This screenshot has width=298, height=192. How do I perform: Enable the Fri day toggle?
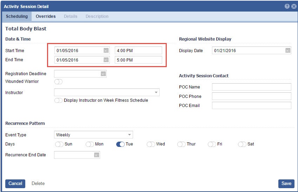(x=212, y=144)
